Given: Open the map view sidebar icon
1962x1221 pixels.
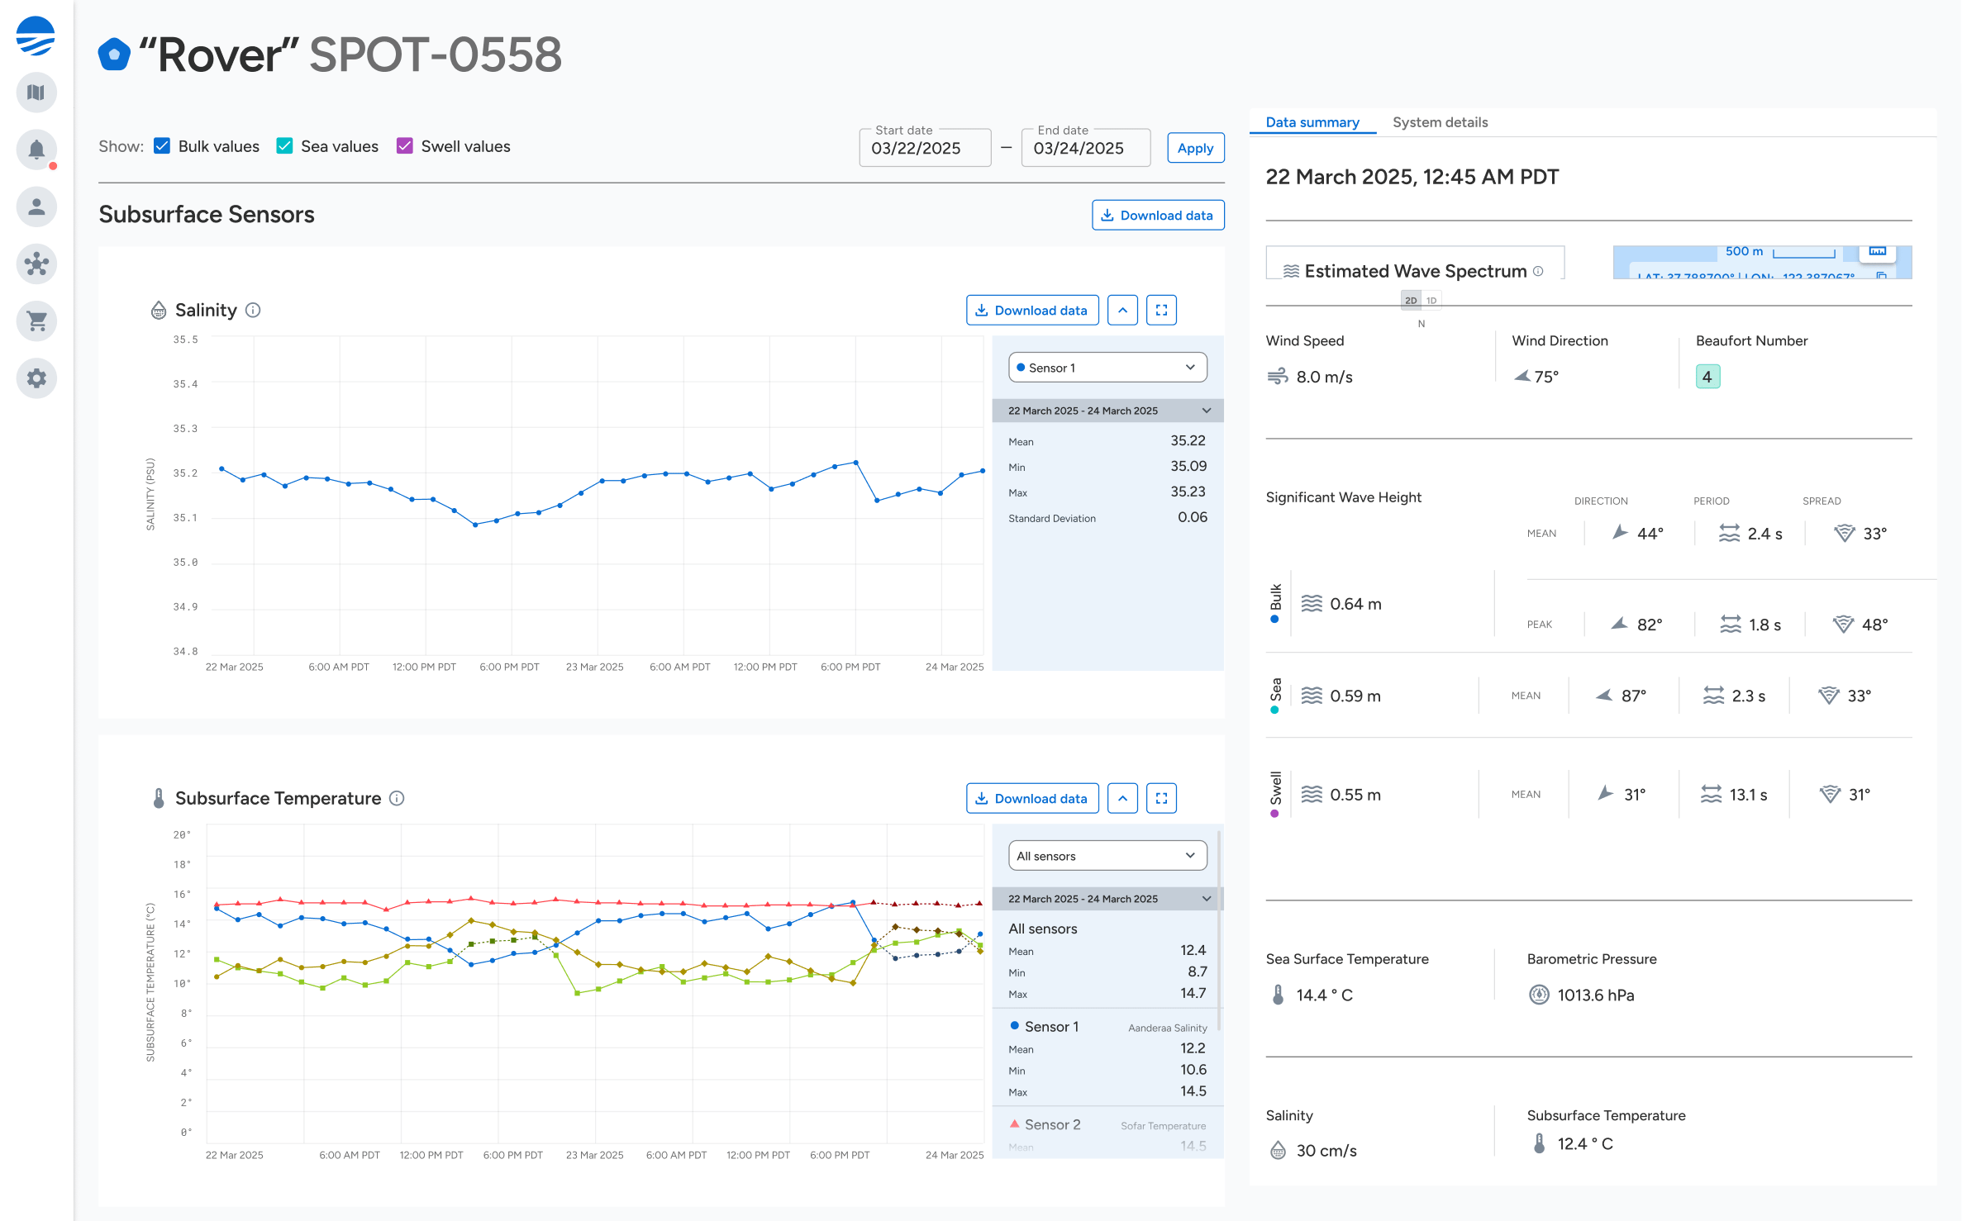Looking at the screenshot, I should [x=36, y=93].
